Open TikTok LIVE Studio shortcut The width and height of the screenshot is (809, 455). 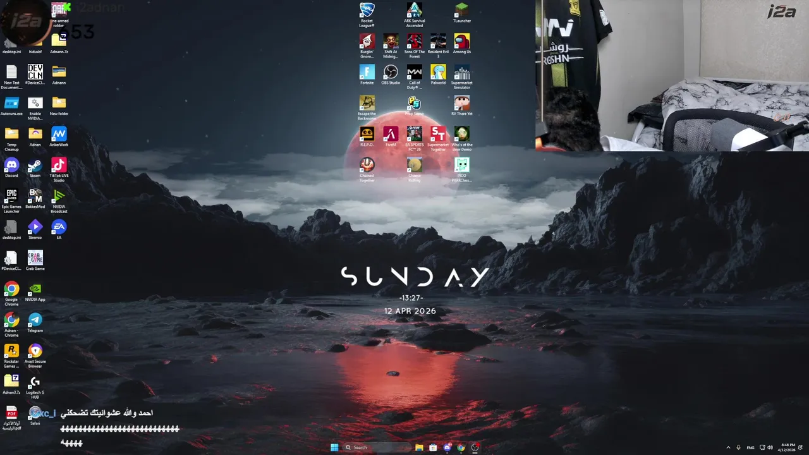pos(59,169)
